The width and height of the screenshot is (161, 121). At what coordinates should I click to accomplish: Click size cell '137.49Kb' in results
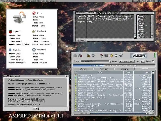point(129,93)
